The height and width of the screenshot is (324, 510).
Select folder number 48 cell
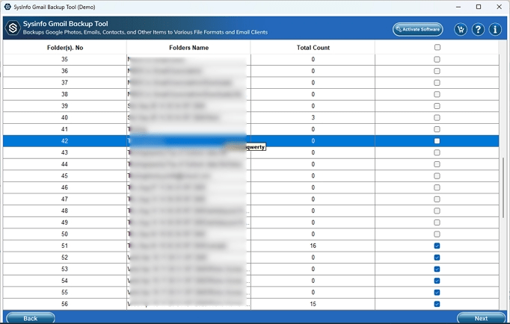click(x=65, y=211)
